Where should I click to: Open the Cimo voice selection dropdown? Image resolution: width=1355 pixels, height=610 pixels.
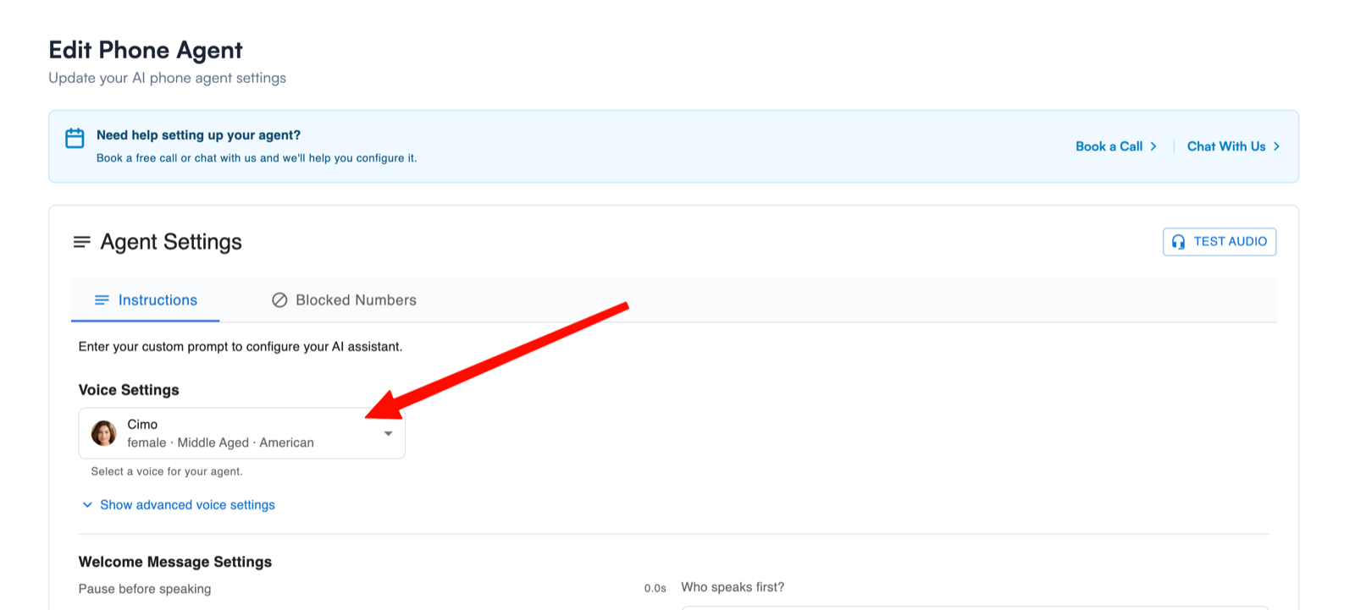[242, 433]
